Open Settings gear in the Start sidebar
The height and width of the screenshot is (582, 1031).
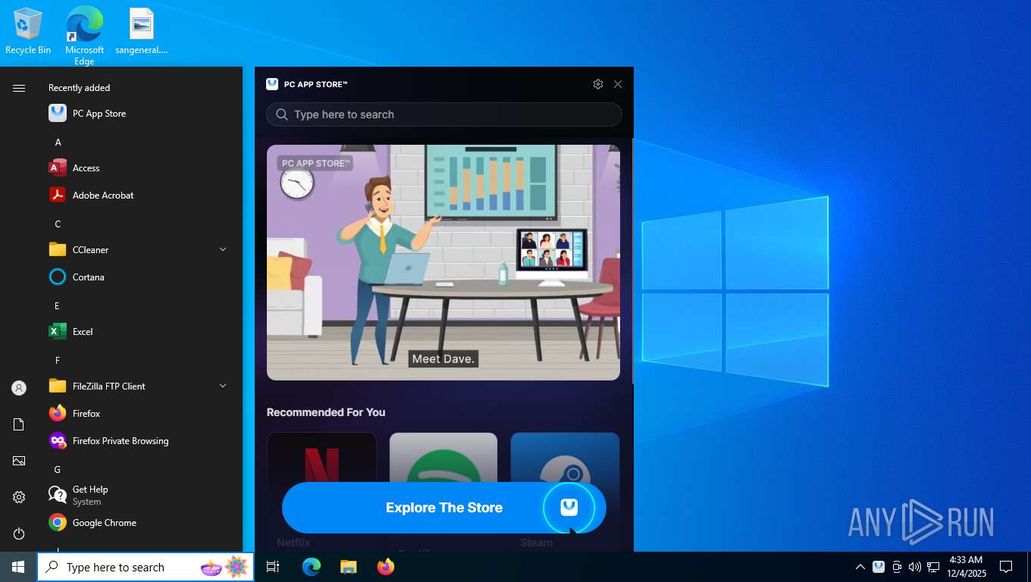[19, 497]
